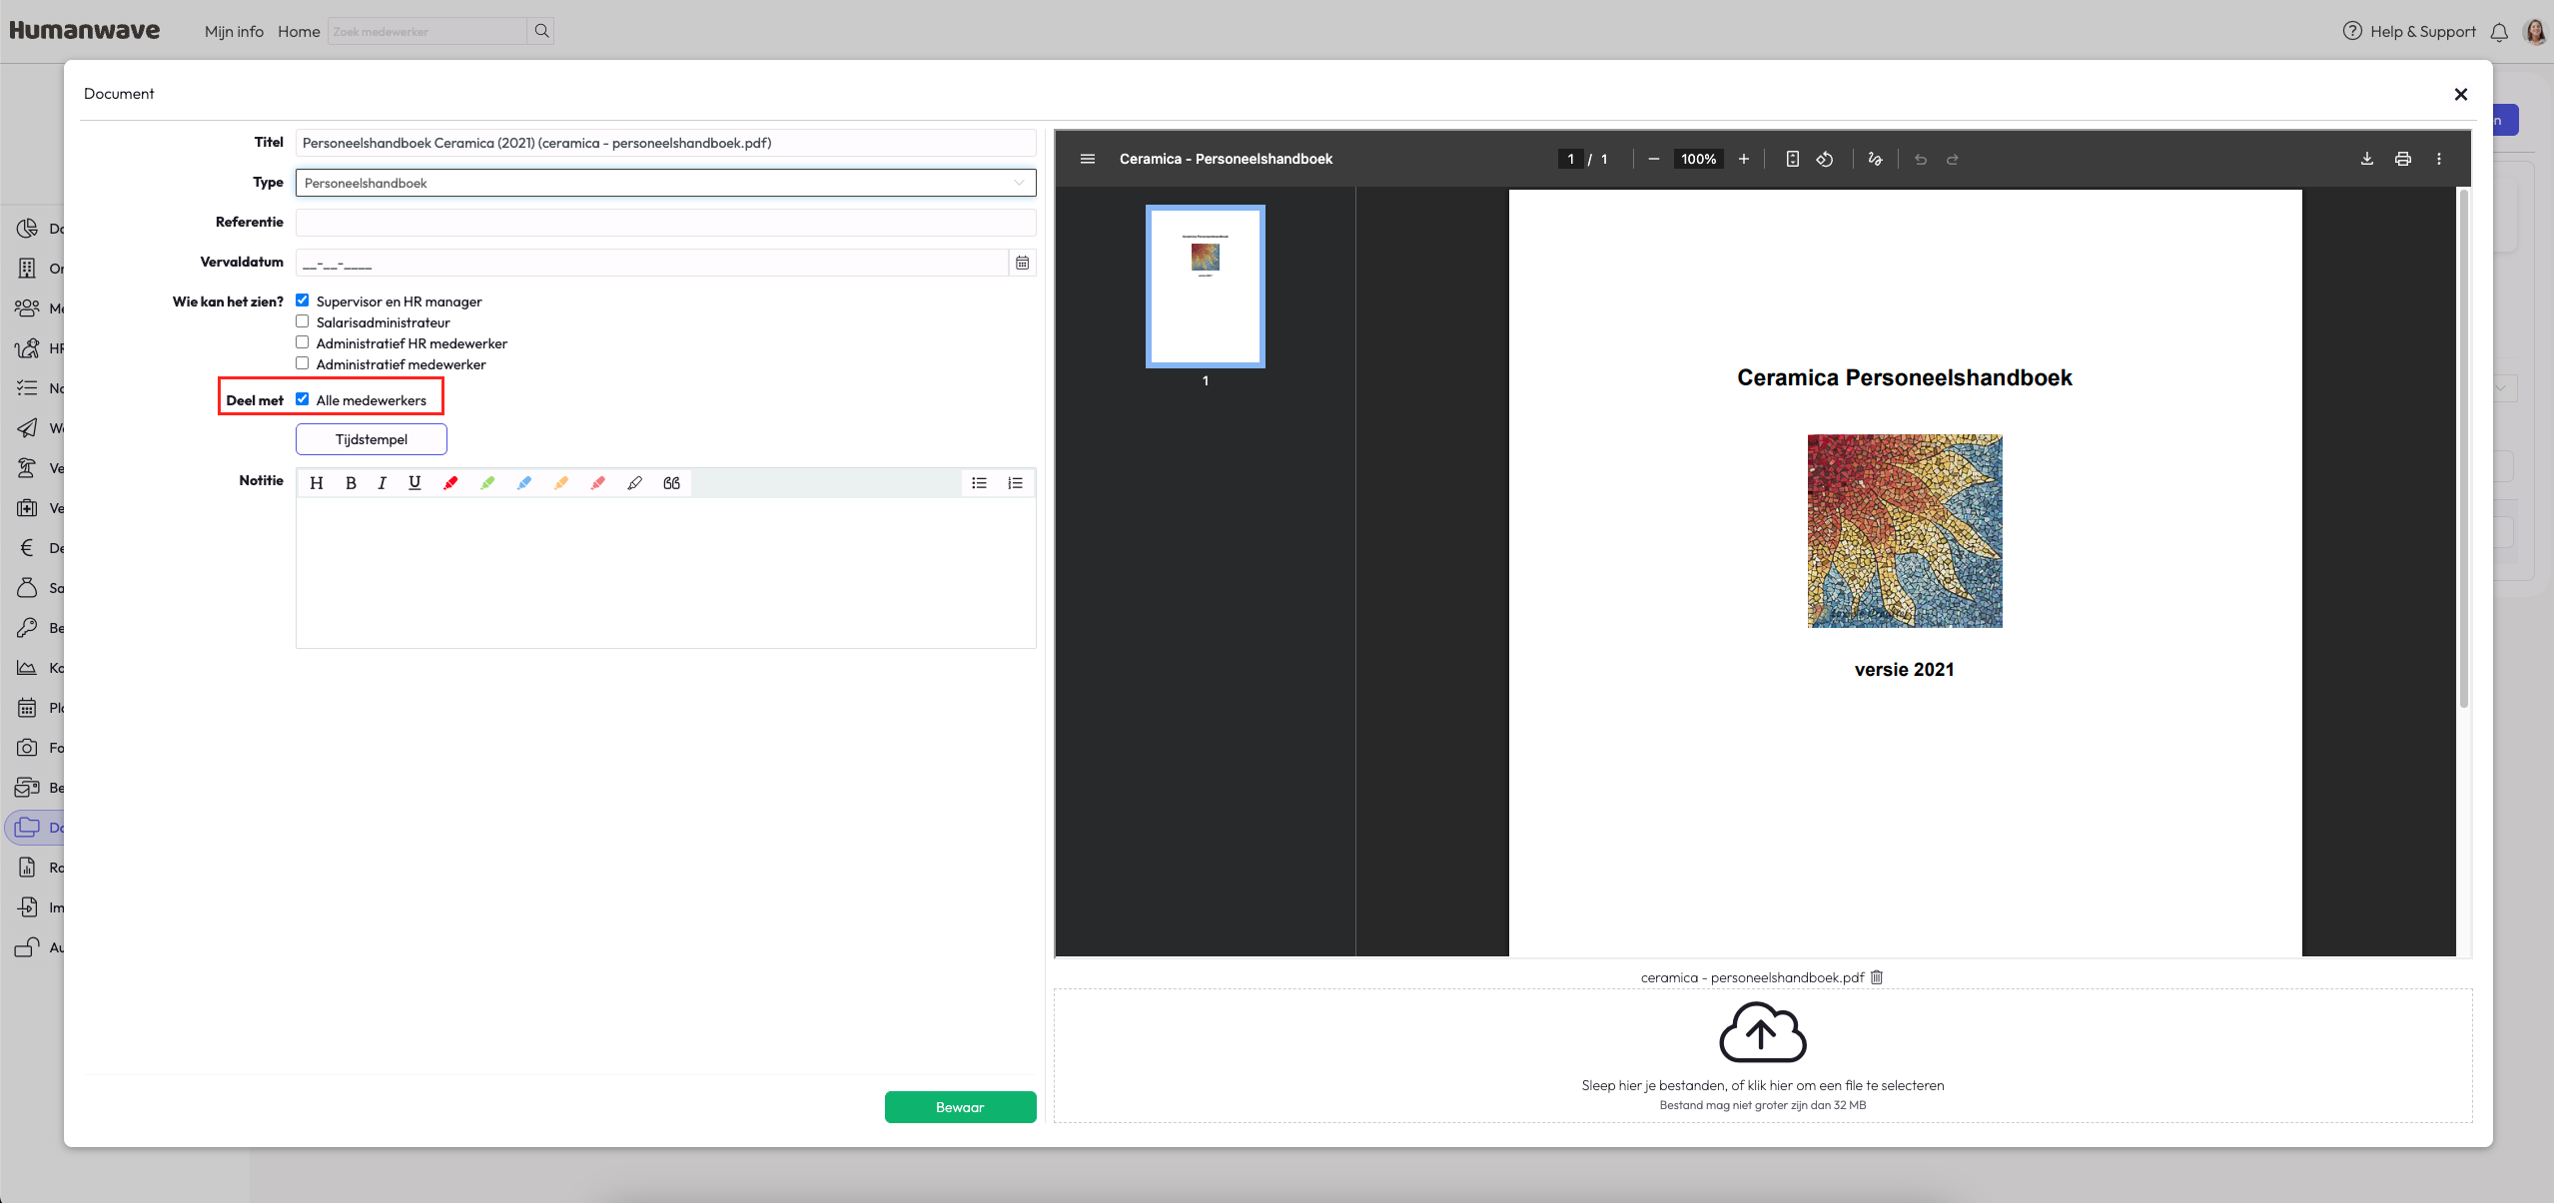2554x1203 pixels.
Task: Open the user profile avatar
Action: [x=2535, y=31]
